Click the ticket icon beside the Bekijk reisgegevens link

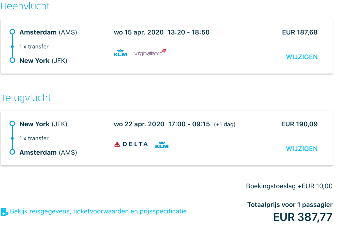(5, 212)
